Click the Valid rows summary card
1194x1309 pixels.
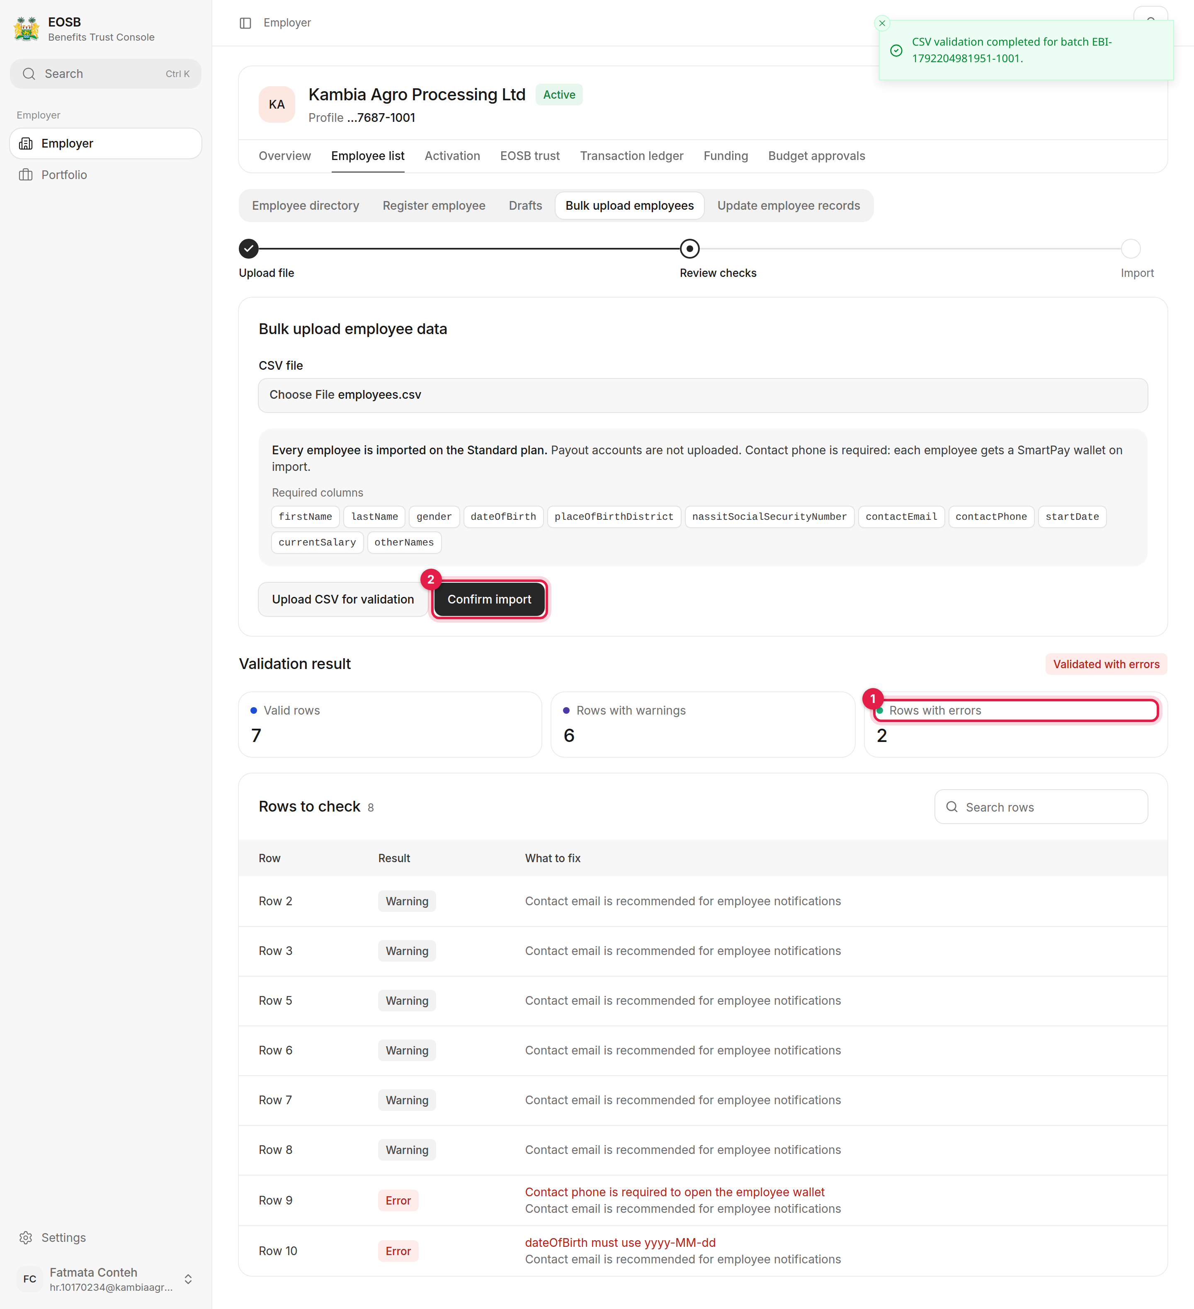[x=390, y=725]
